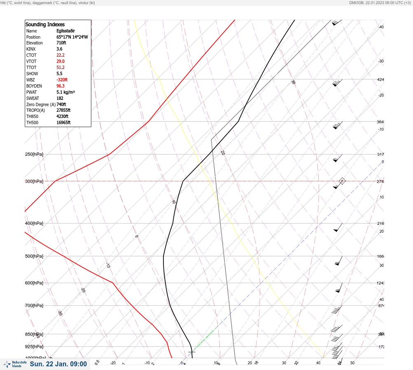Click the Elevation value 710ft

pyautogui.click(x=61, y=43)
